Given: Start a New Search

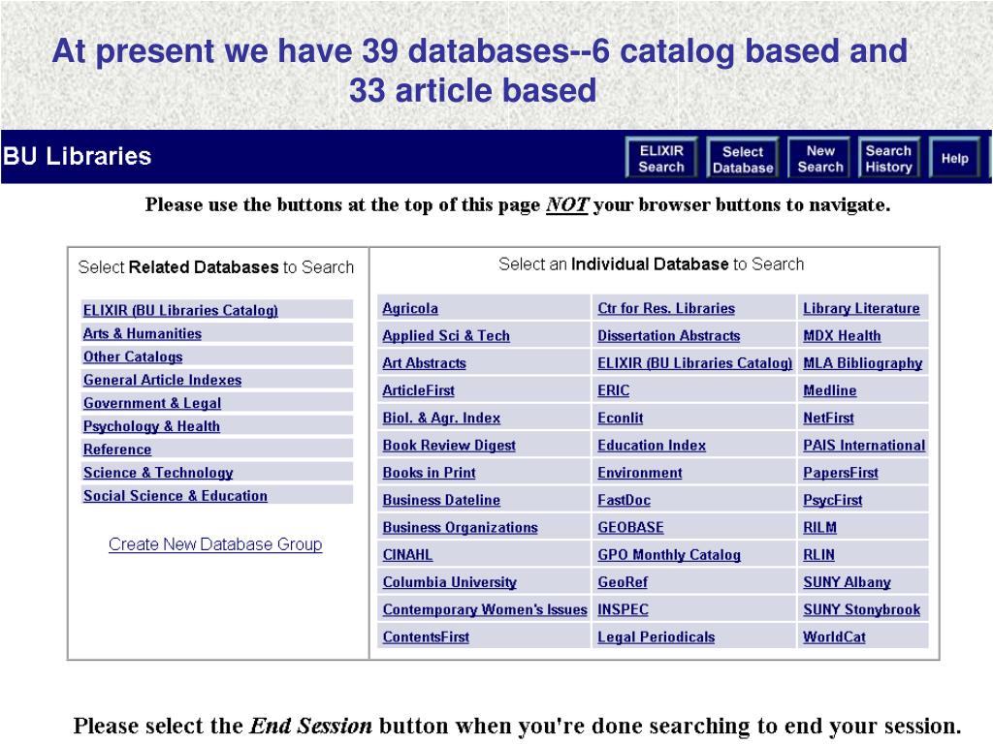Looking at the screenshot, I should (819, 158).
